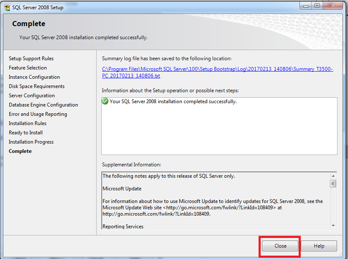Select the Feature Selection step
This screenshot has height=259, width=348.
28,68
